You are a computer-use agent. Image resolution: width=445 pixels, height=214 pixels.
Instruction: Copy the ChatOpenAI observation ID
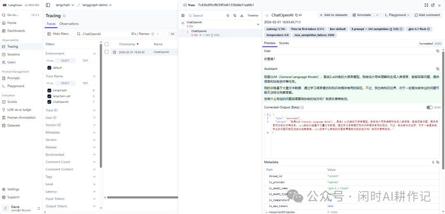tap(299, 15)
